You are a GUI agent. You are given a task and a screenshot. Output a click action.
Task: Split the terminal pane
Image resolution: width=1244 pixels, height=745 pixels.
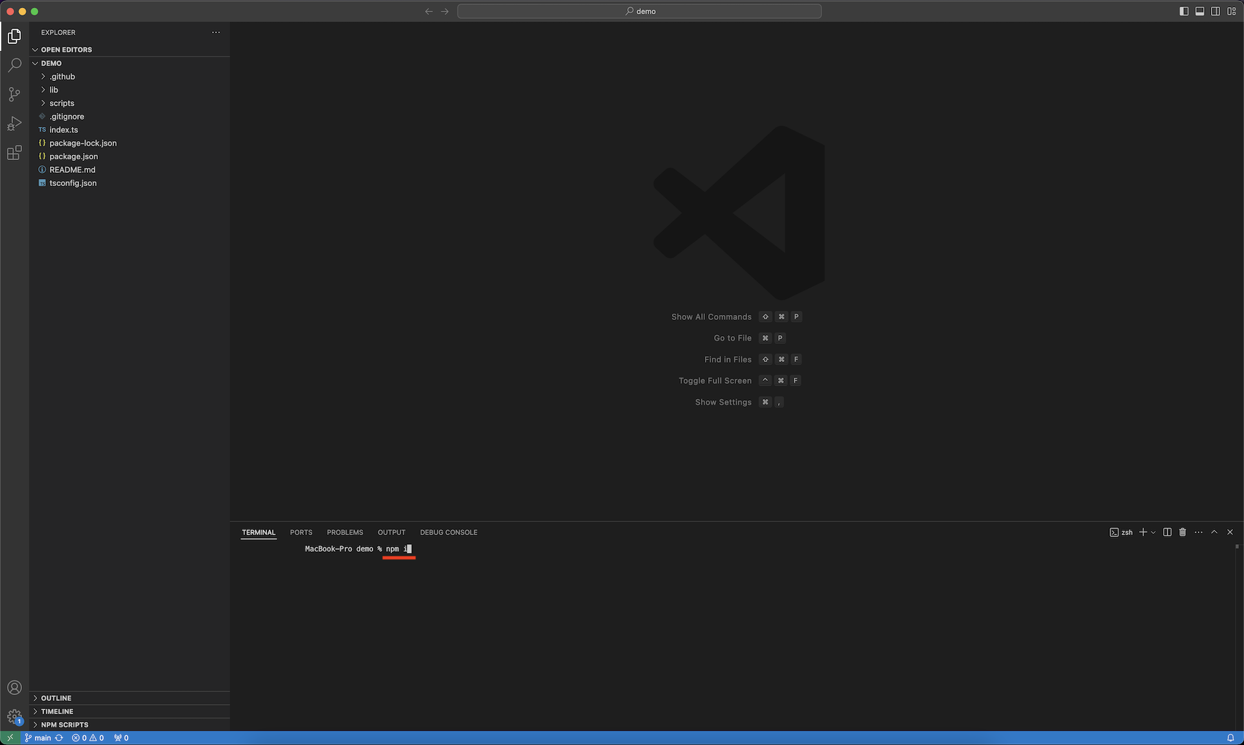click(1167, 532)
